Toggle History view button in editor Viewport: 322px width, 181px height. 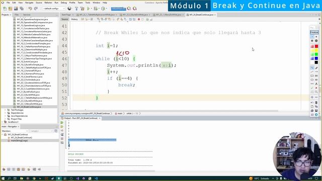pos(74,19)
